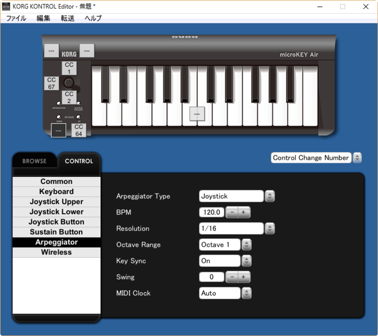This screenshot has height=336, width=378.
Task: Click the dashed label left of KORG logo
Action: (x=52, y=51)
